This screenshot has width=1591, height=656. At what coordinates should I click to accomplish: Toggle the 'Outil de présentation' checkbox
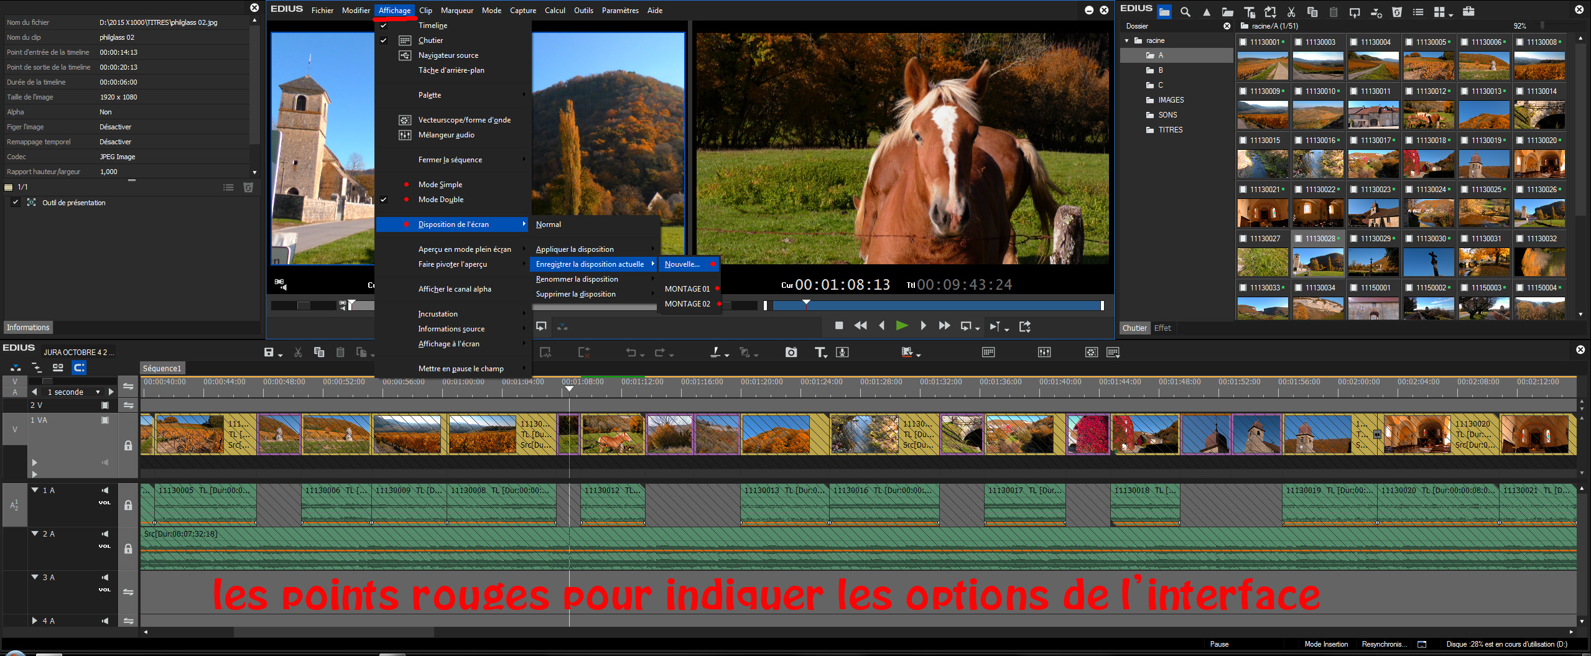[x=16, y=203]
